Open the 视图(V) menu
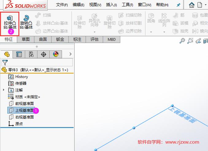 (95, 5)
